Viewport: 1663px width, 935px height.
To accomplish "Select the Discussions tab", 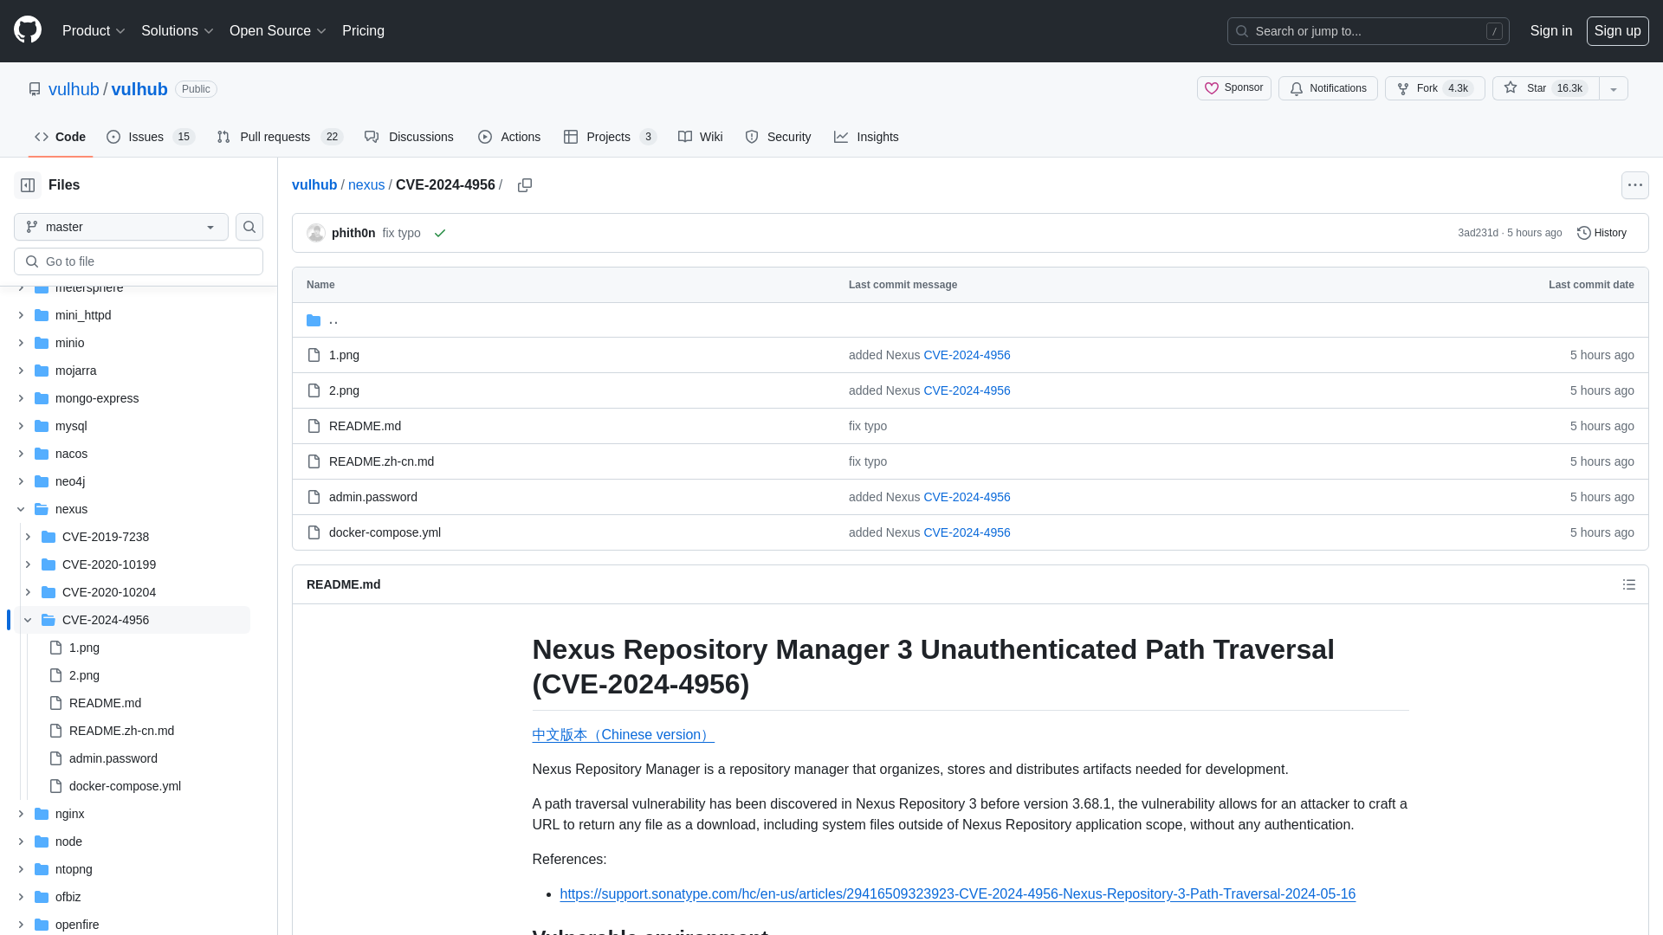I will point(409,136).
